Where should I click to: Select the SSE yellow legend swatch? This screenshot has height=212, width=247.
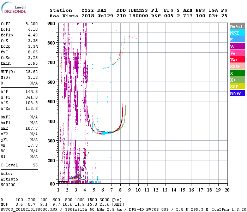tap(237, 87)
